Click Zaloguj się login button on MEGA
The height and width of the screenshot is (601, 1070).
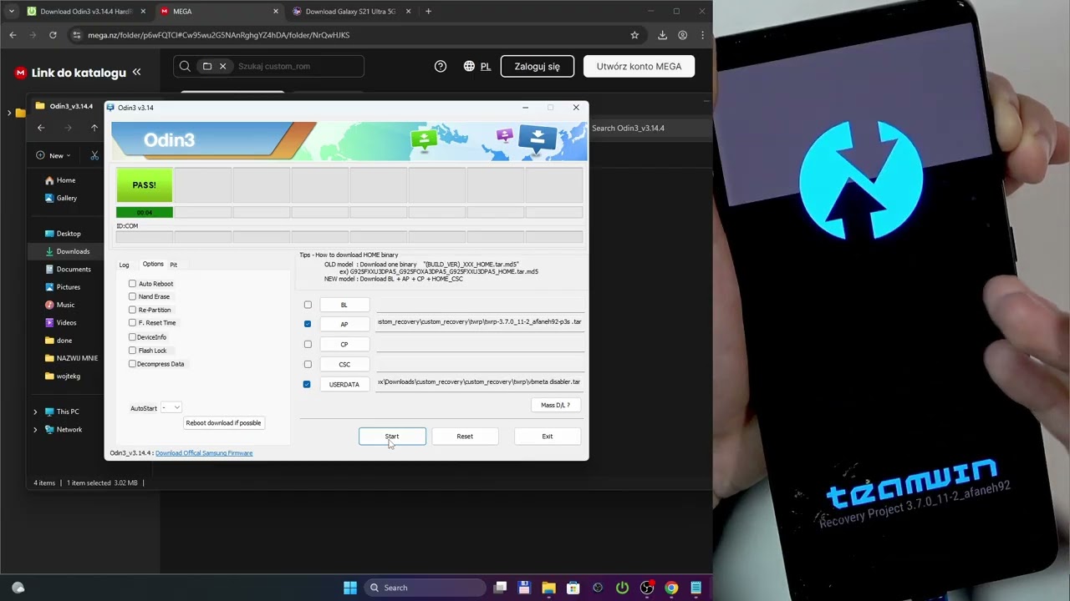(537, 66)
